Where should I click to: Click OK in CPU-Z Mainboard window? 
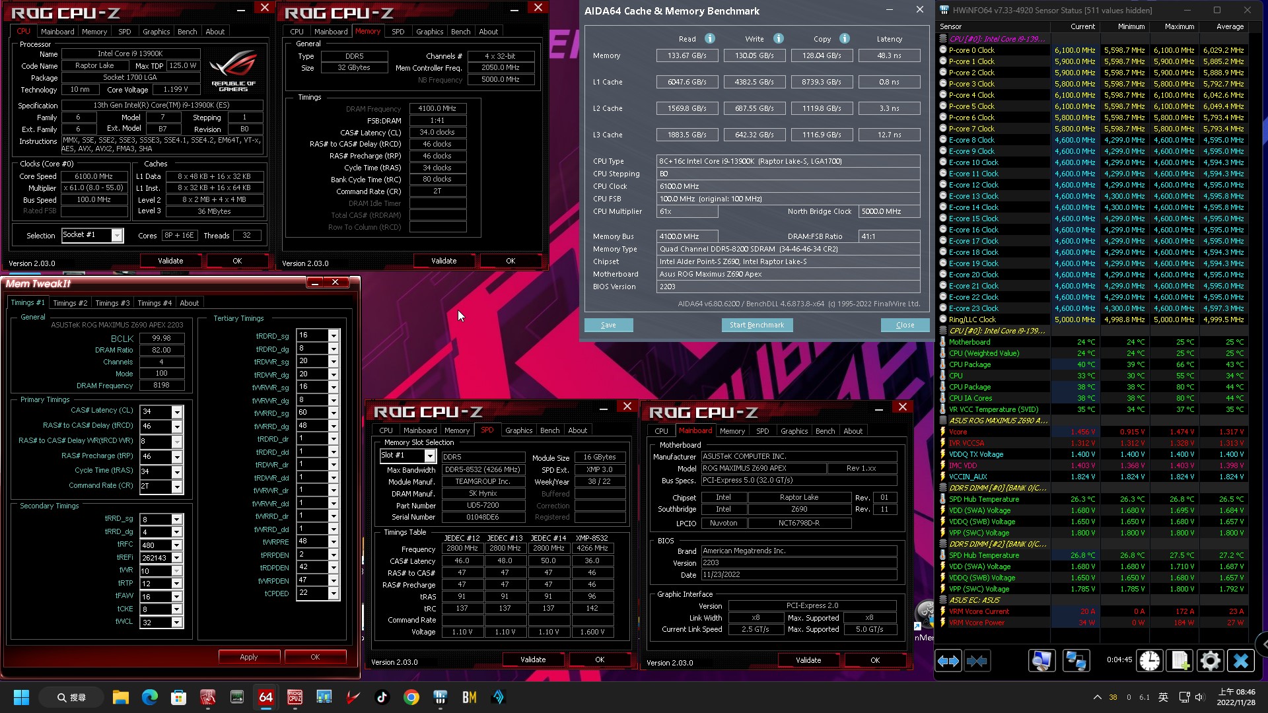pyautogui.click(x=875, y=660)
